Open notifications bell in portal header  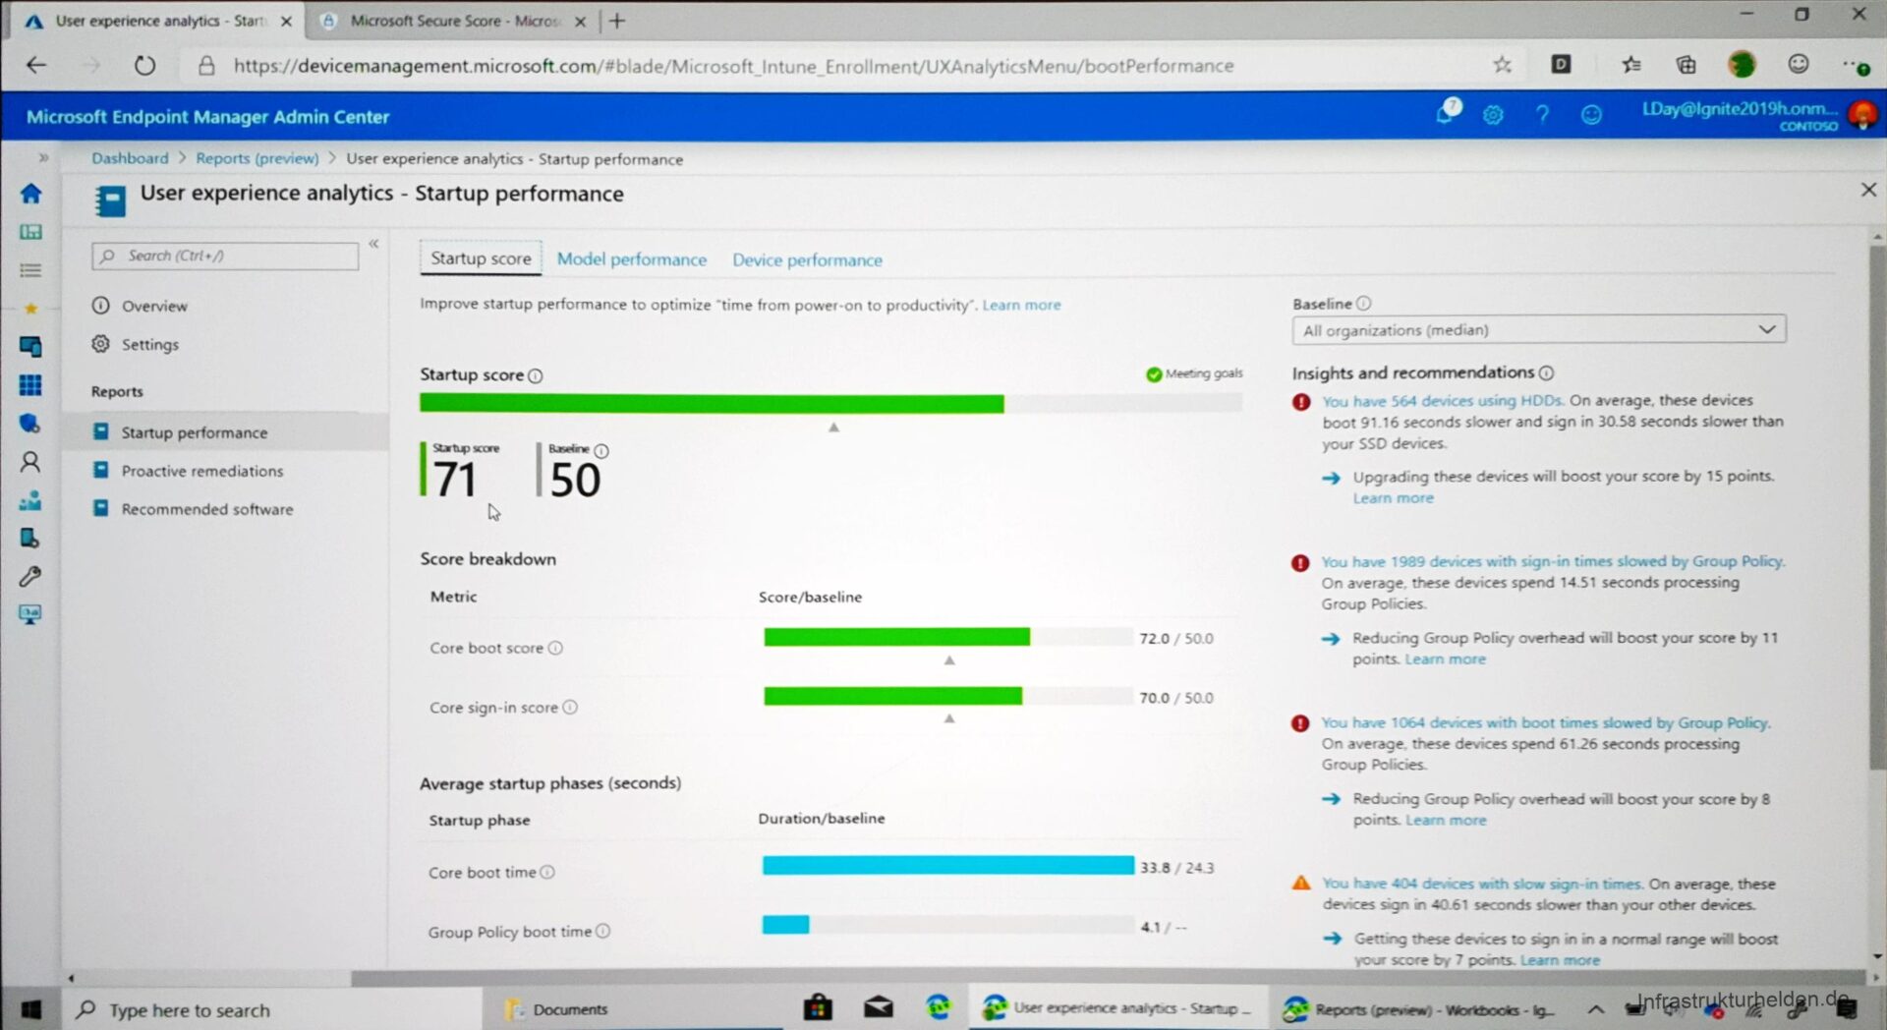pos(1447,113)
